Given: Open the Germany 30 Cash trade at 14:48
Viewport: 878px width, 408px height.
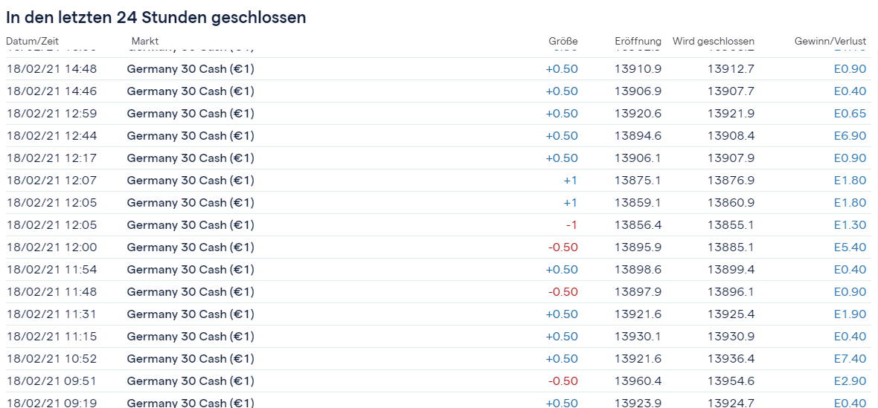Looking at the screenshot, I should [190, 69].
